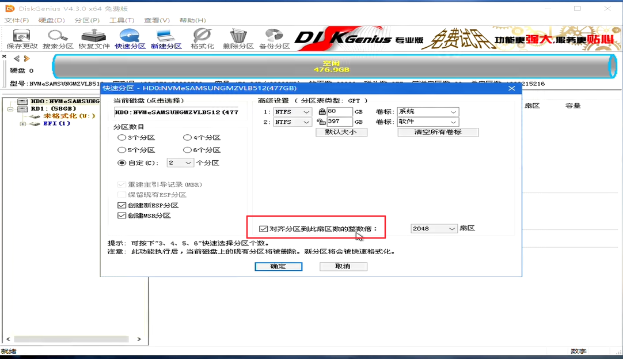
Task: Go to next disk with right arrow
Action: (x=26, y=58)
